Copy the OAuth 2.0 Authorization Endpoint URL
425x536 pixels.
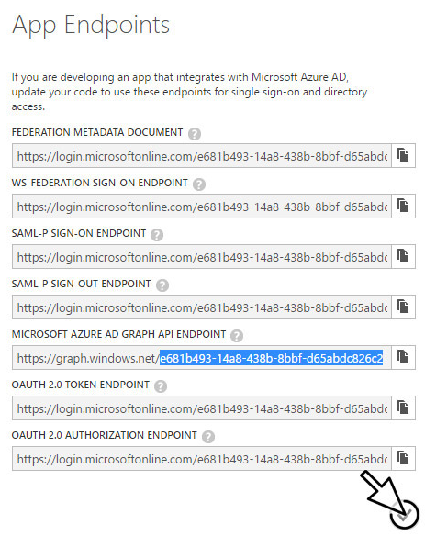coord(404,458)
